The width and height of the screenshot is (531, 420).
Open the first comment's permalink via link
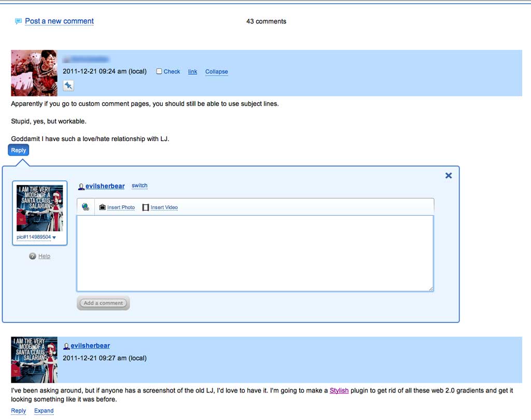pyautogui.click(x=192, y=72)
